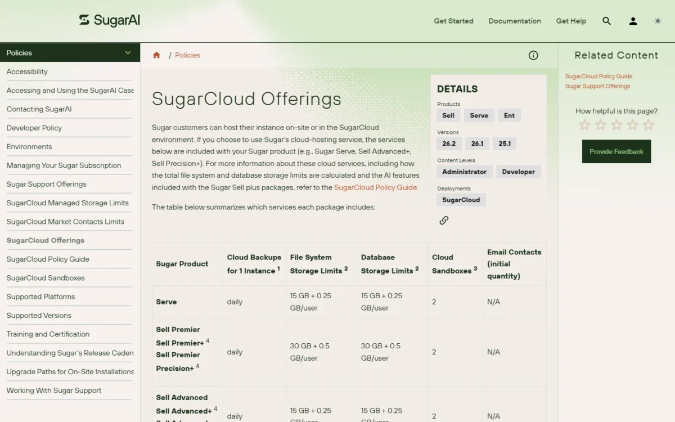Go to home via breadcrumb house icon
Viewport: 675px width, 422px height.
156,55
